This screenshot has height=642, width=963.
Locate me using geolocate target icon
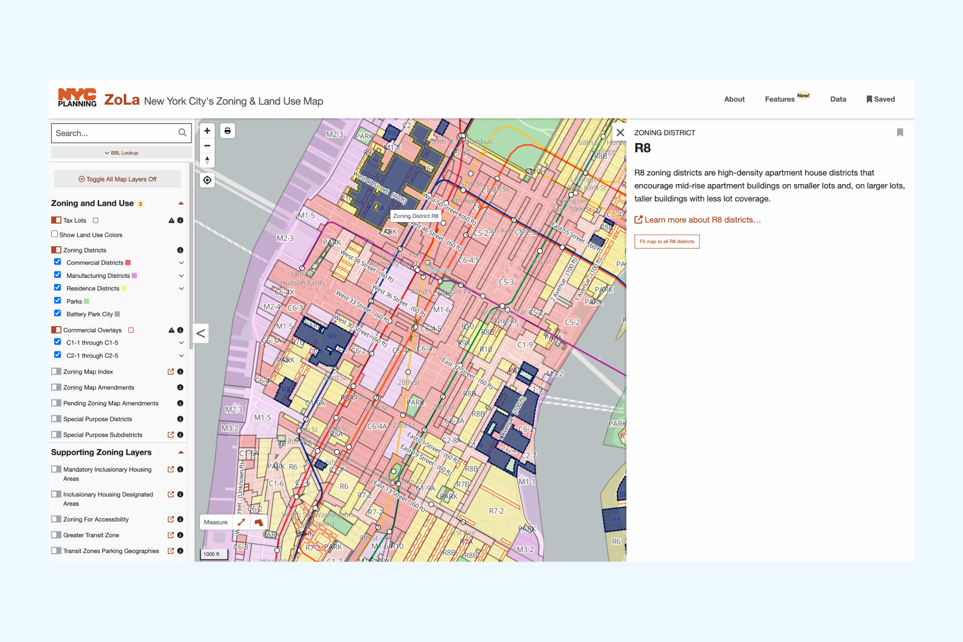(207, 180)
